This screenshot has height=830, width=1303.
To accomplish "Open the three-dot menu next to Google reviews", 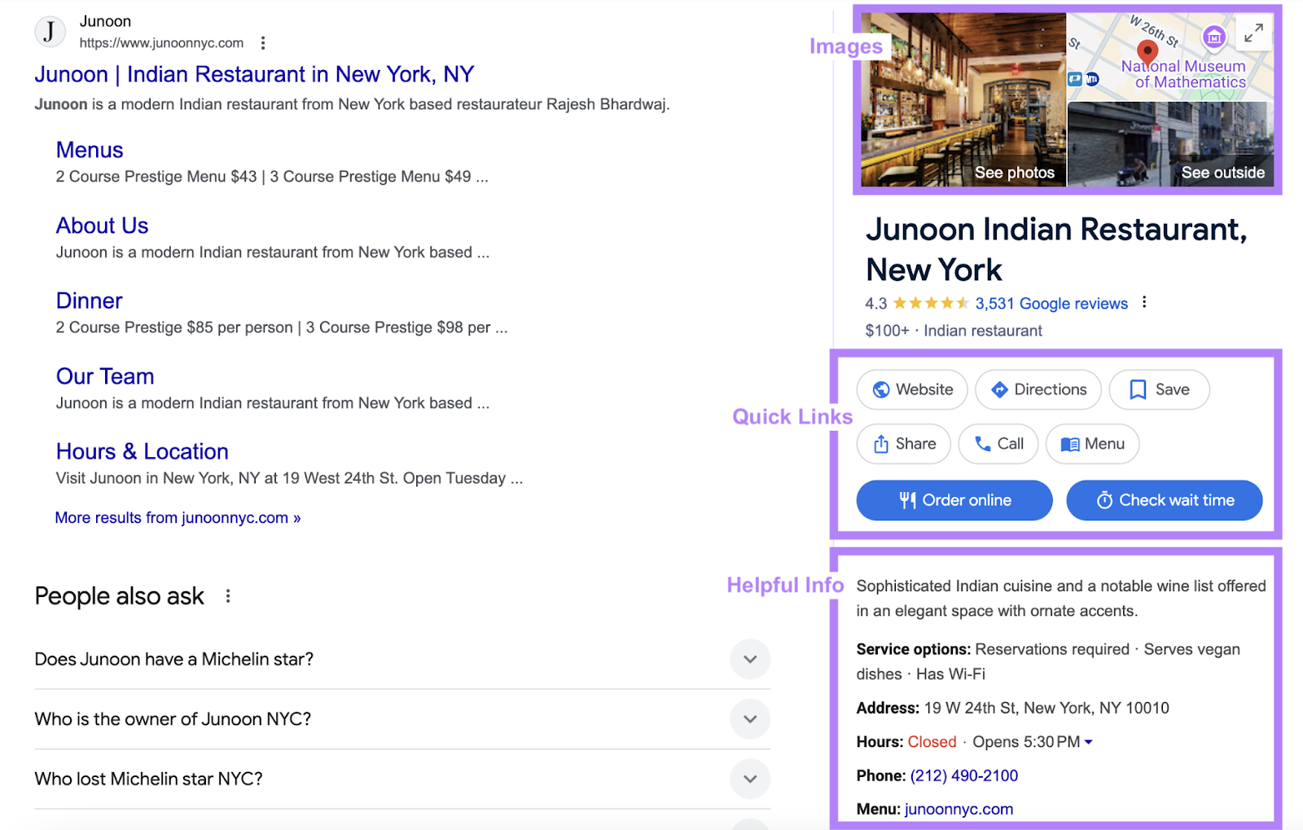I will tap(1143, 301).
